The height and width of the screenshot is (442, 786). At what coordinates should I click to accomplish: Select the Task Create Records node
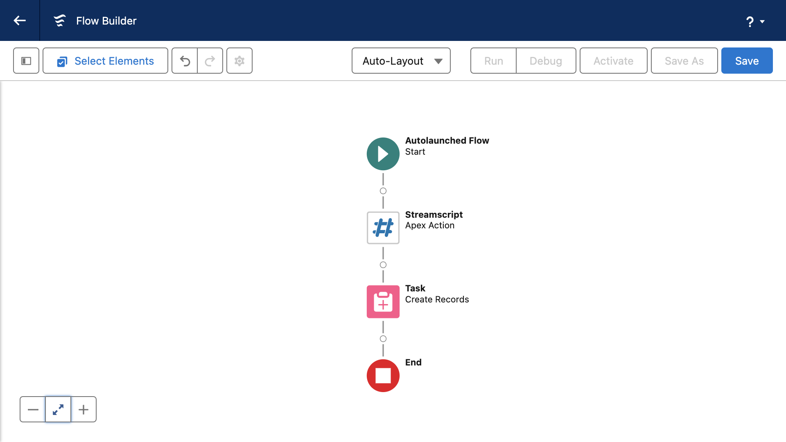tap(383, 302)
